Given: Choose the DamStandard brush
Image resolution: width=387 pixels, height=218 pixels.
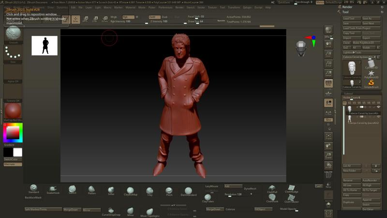Looking at the screenshot, I should (x=188, y=190).
